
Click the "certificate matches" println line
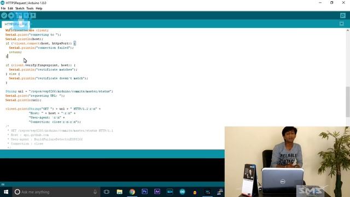(43, 69)
